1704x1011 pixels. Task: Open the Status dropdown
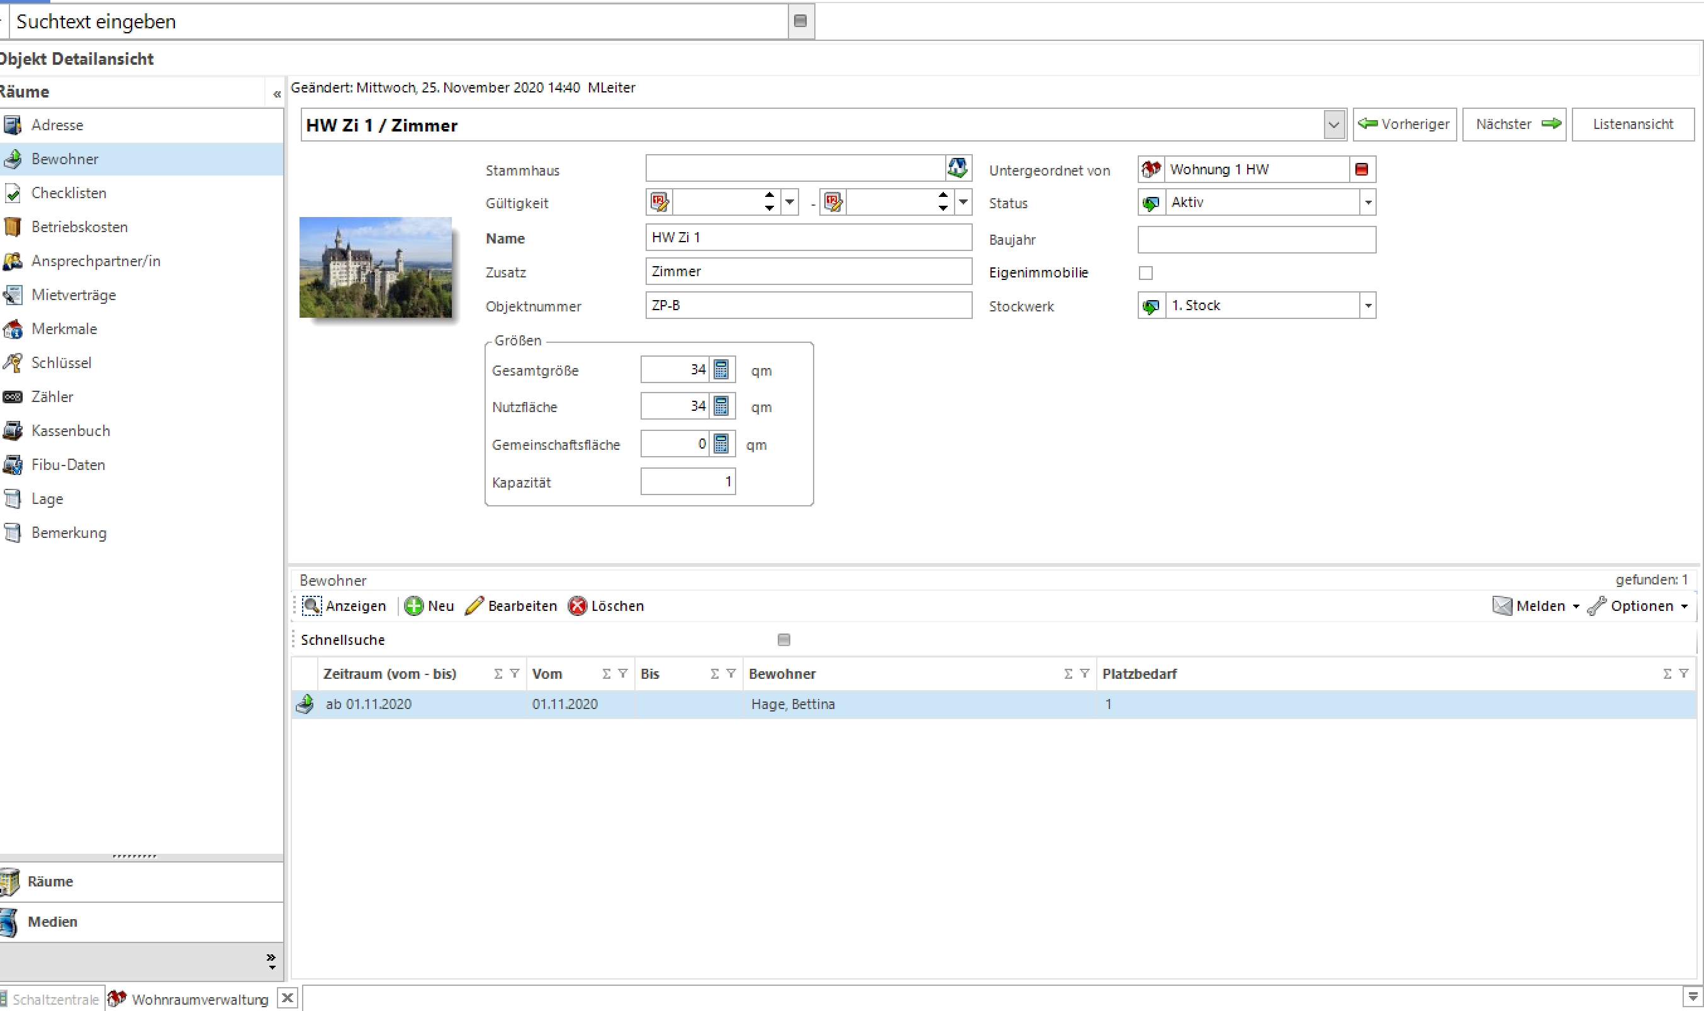pos(1367,203)
